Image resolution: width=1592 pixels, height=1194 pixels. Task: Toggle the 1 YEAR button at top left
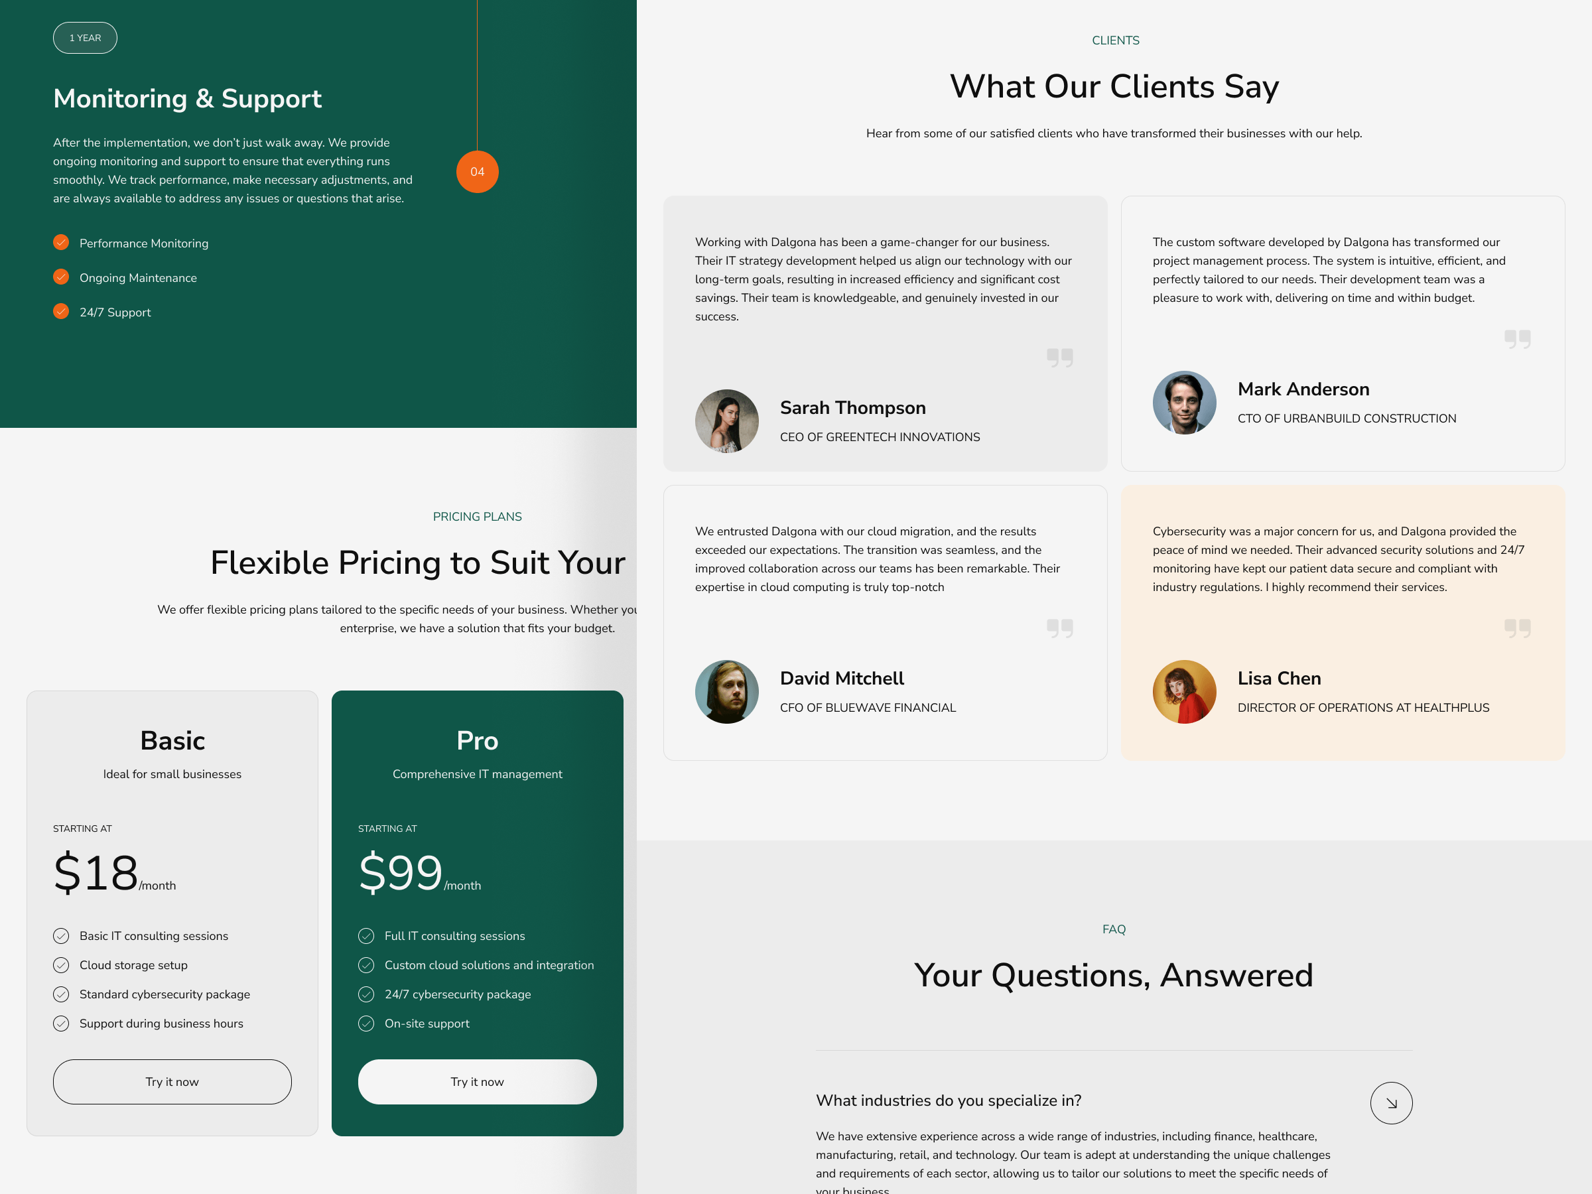coord(84,38)
